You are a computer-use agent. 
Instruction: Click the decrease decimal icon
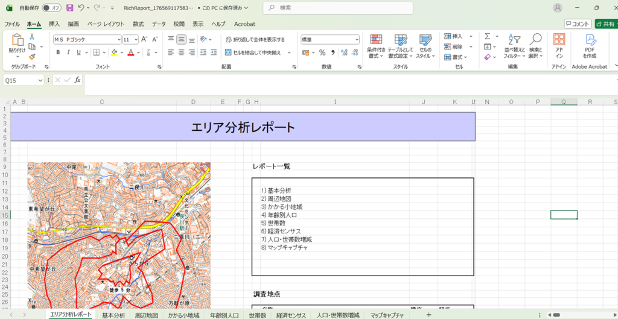355,52
